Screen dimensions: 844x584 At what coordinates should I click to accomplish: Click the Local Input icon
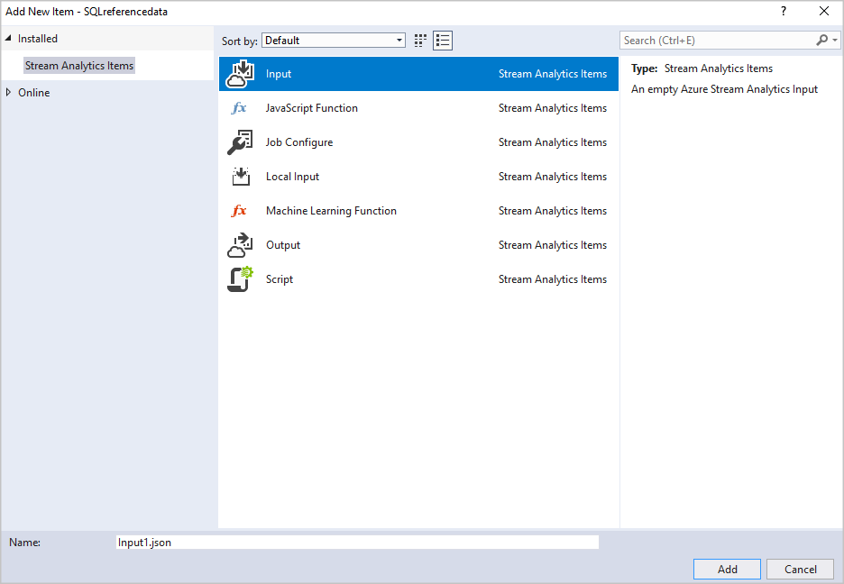pyautogui.click(x=240, y=177)
